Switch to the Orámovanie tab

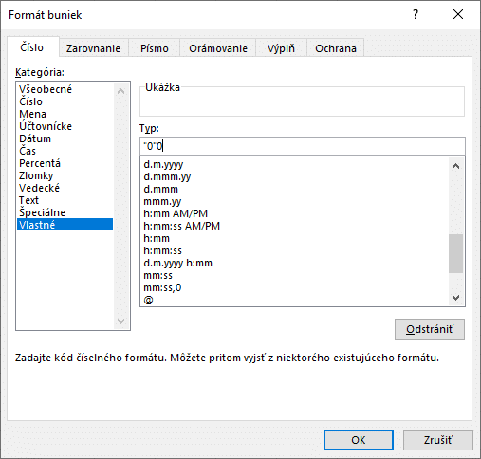[218, 48]
